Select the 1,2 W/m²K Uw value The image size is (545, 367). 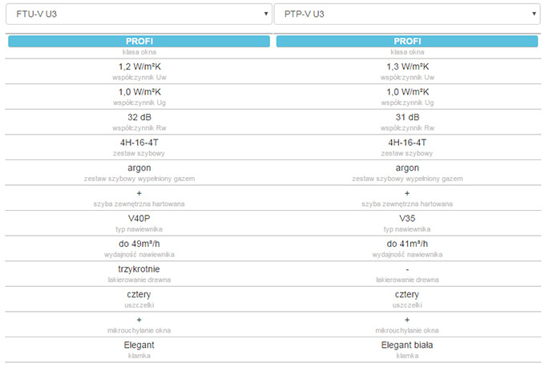coord(139,67)
